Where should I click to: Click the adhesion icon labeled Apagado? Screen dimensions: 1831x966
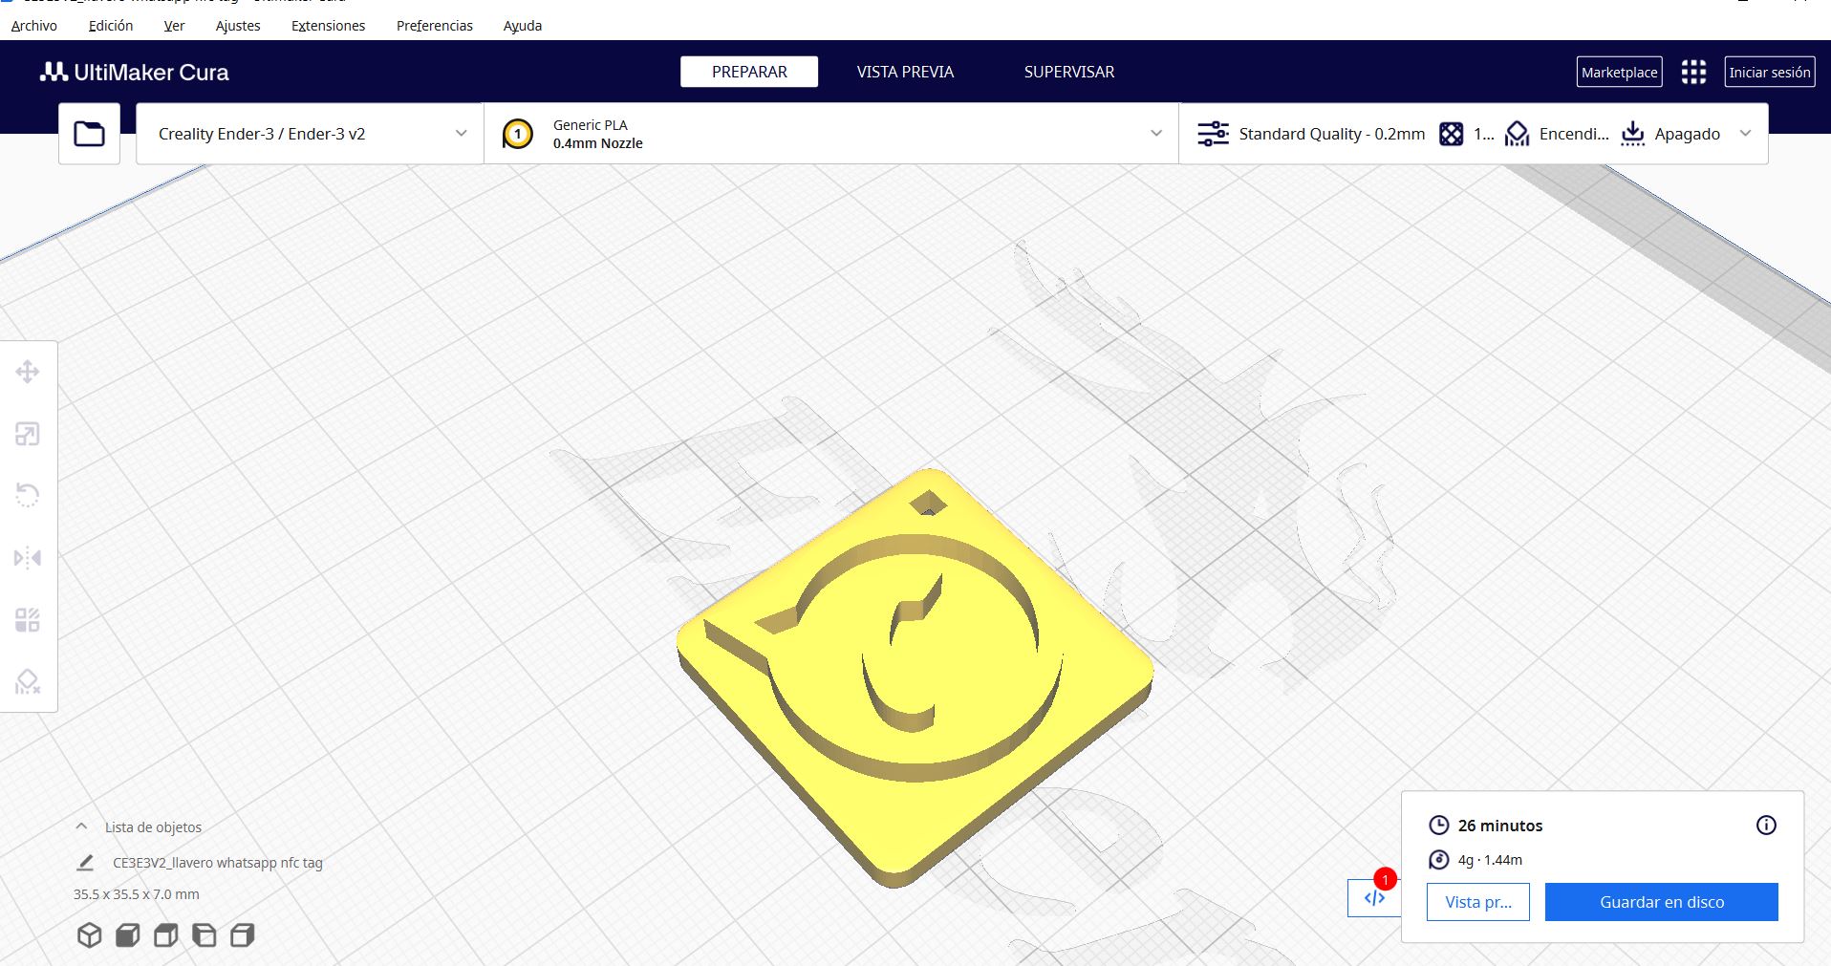1633,134
